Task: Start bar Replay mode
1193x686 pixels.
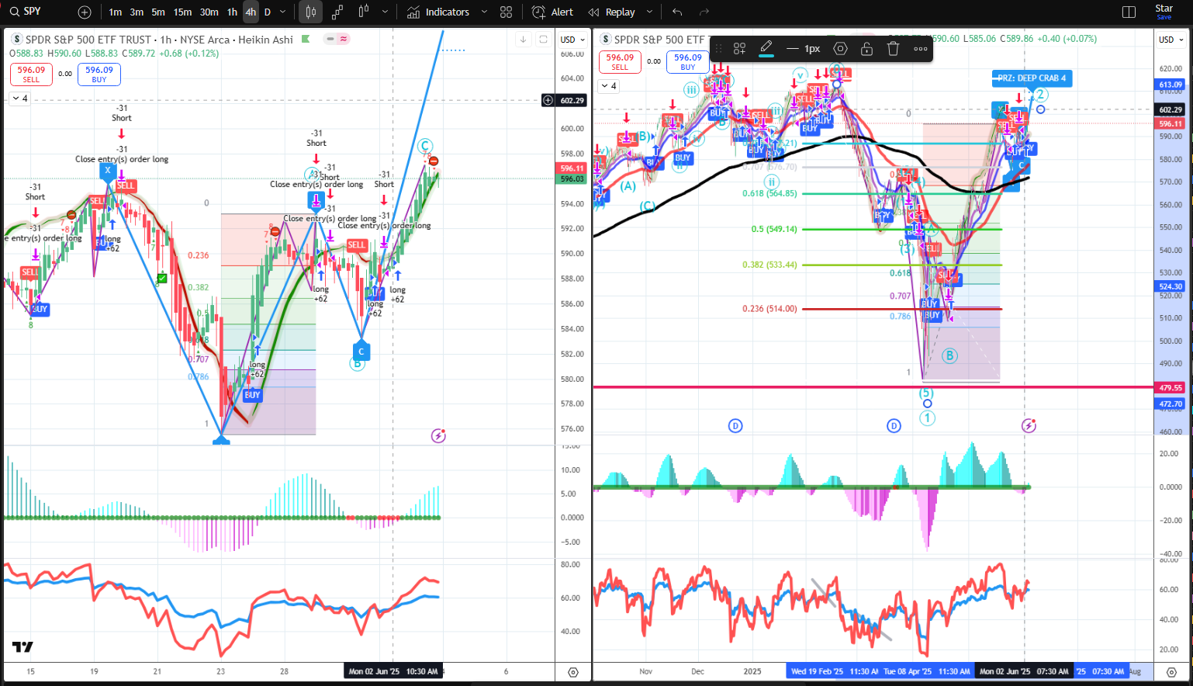Action: click(612, 12)
